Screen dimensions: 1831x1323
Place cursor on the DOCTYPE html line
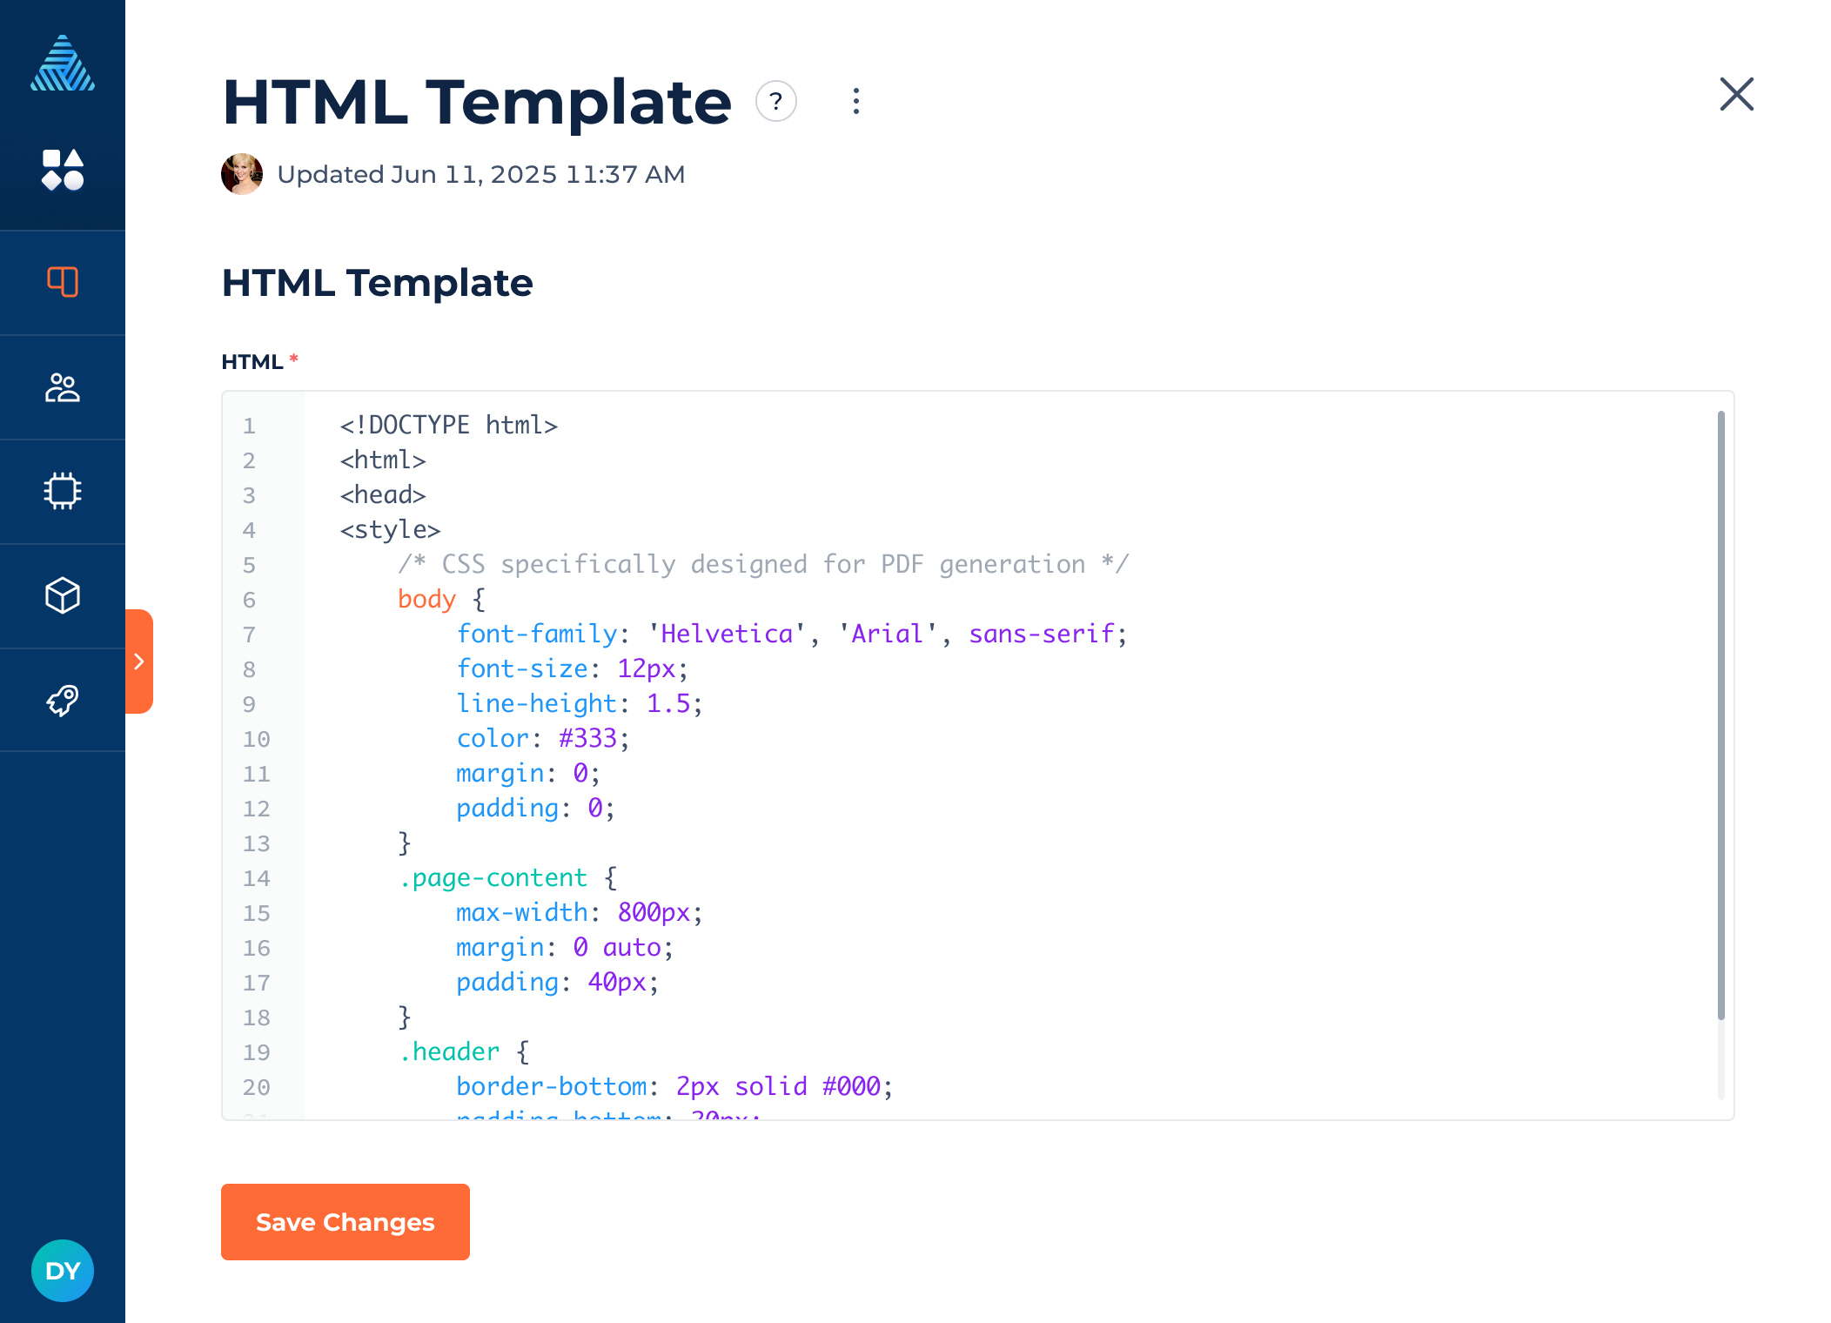pyautogui.click(x=448, y=425)
